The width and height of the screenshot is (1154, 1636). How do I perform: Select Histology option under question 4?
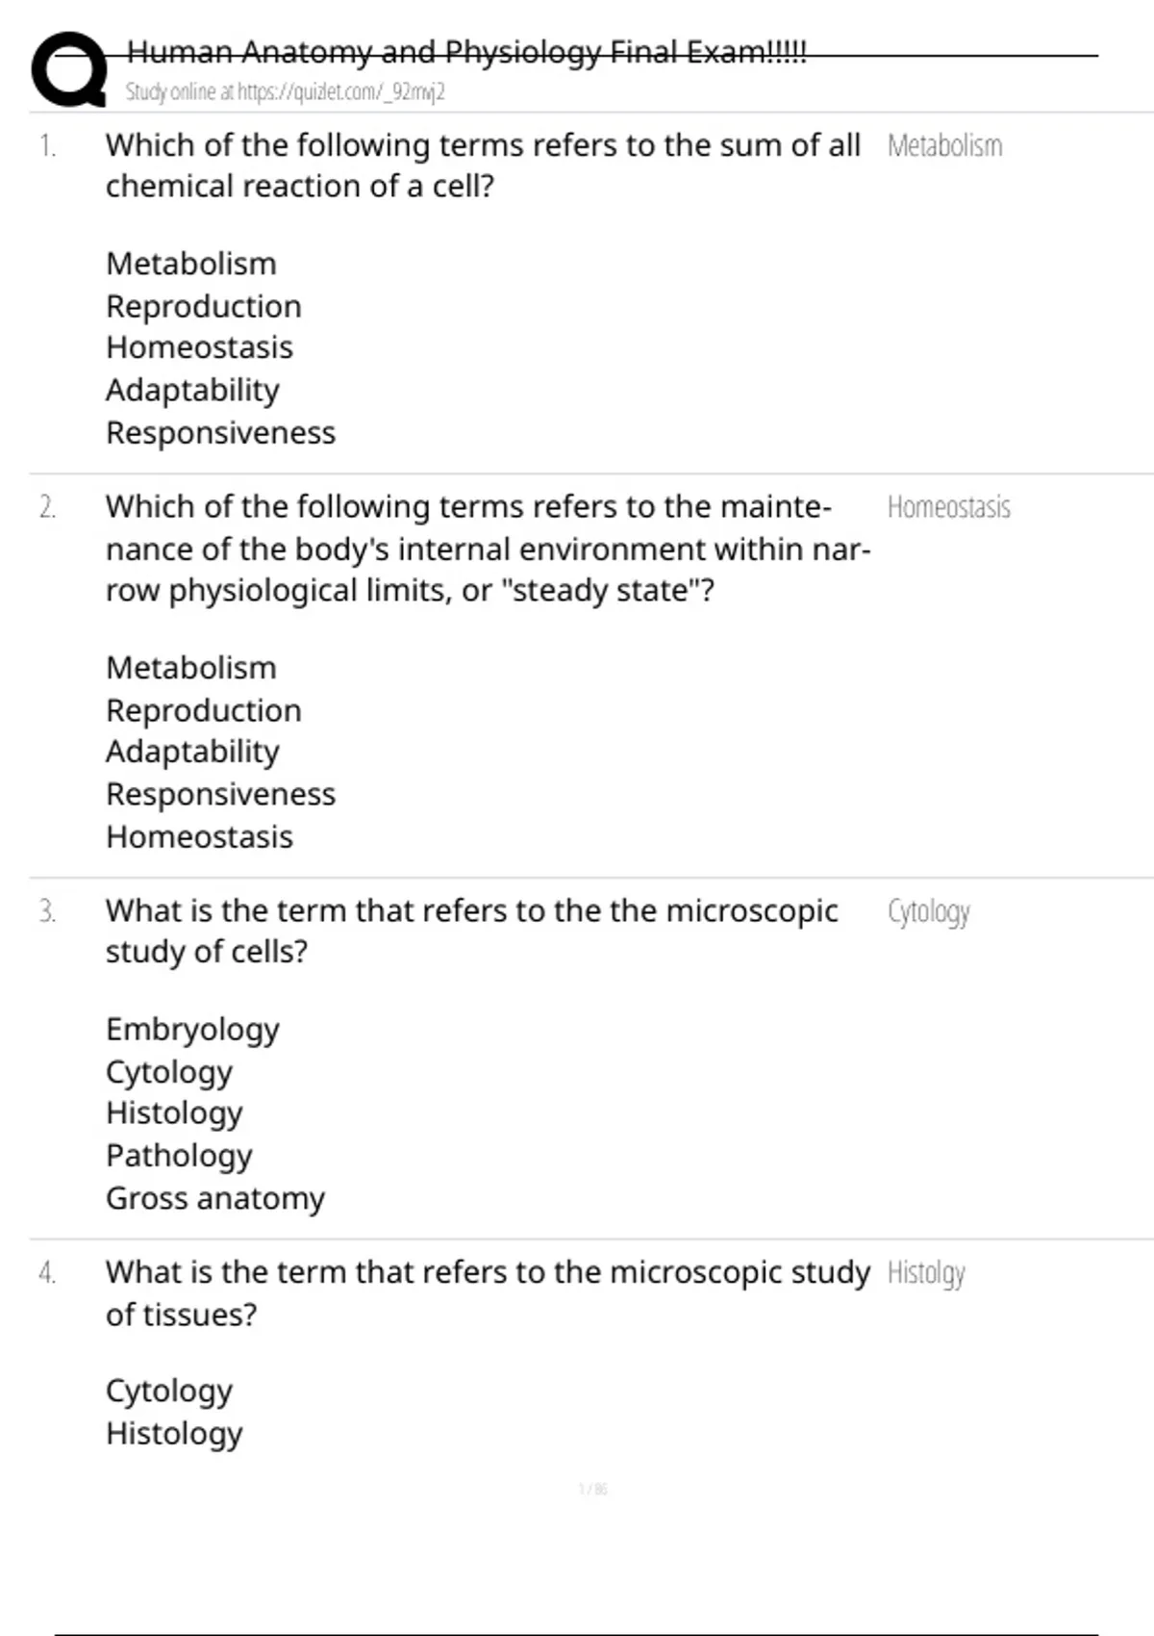pos(174,1433)
